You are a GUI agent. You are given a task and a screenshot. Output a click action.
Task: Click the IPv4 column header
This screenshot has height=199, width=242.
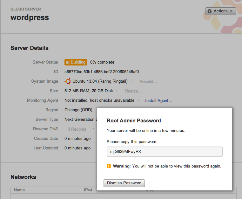coord(88,190)
